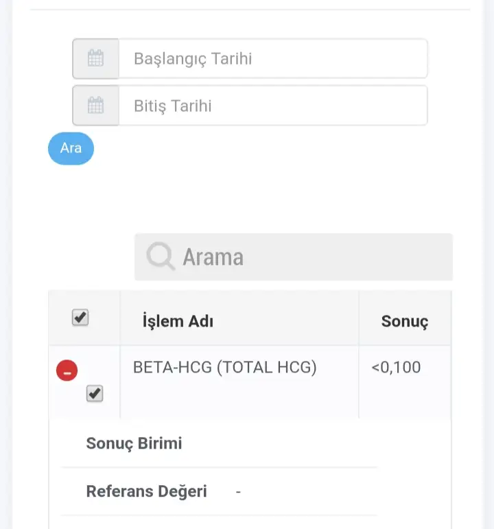
Task: Select the BETA-HCG (TOTAL HCG) test name
Action: pyautogui.click(x=224, y=368)
